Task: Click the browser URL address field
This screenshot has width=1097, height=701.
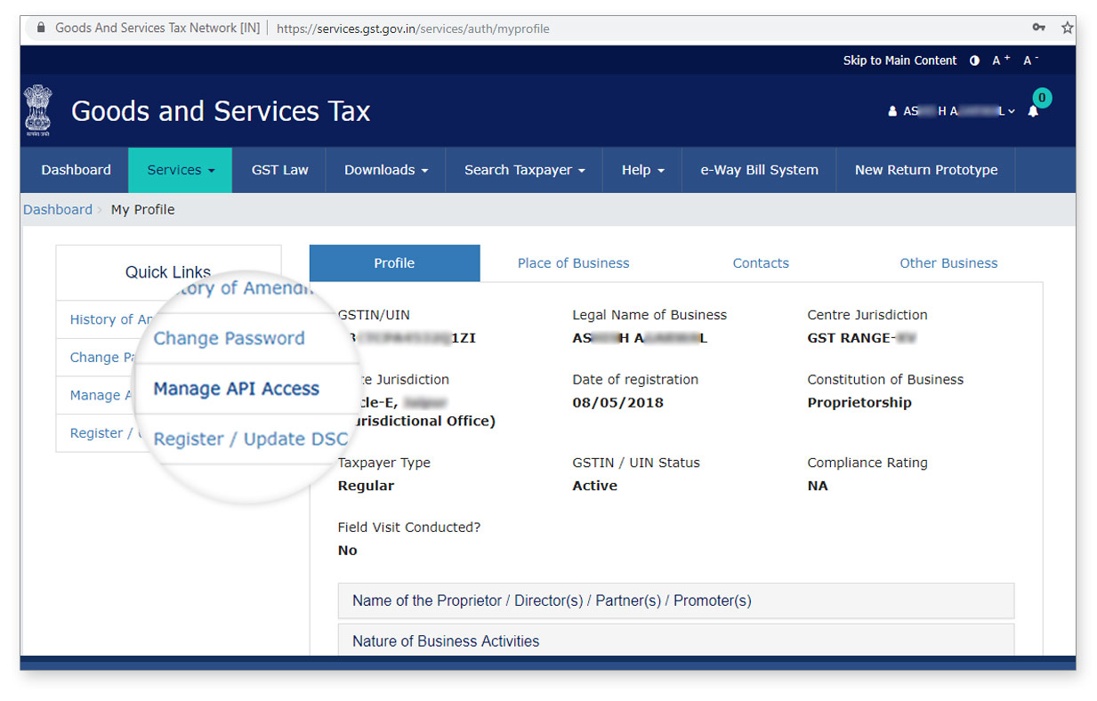Action: pos(413,28)
